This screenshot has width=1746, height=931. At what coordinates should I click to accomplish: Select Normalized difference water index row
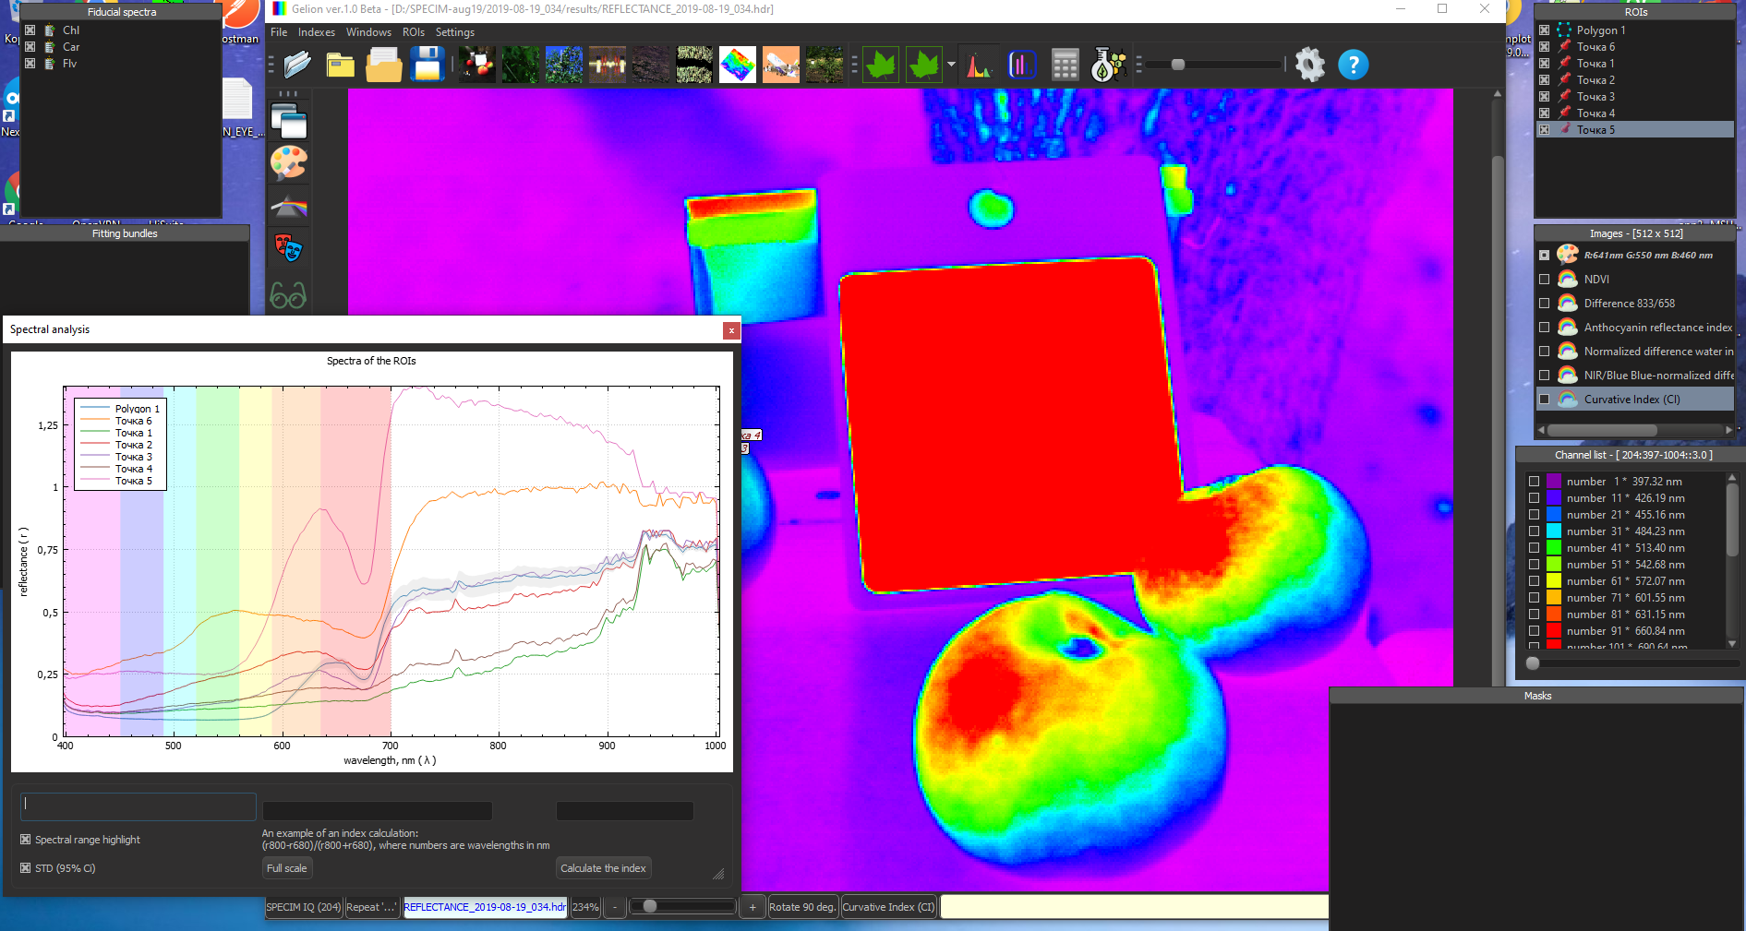click(1636, 352)
